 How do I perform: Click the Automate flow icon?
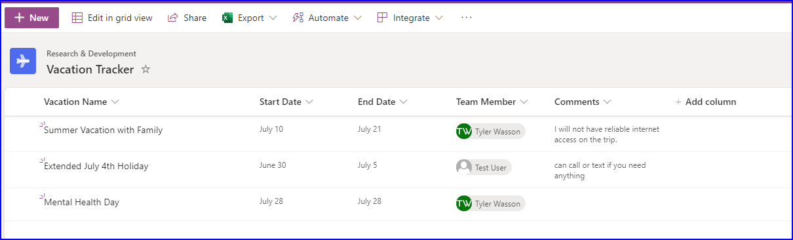click(x=298, y=18)
